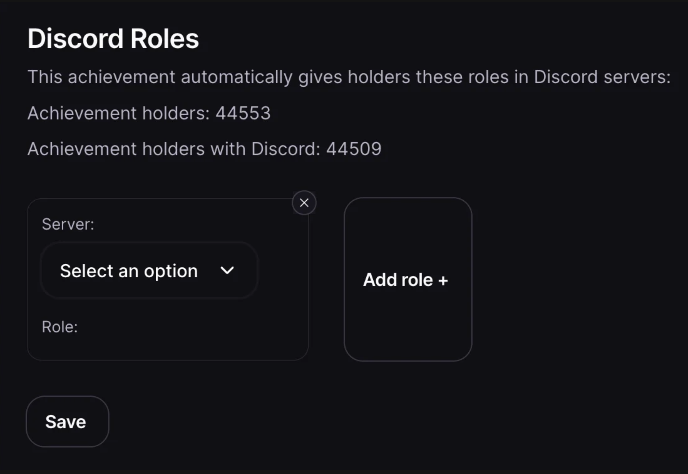Dismiss the current server-role pairing

[305, 203]
